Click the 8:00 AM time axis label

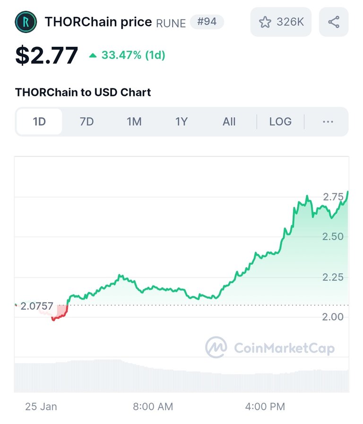pyautogui.click(x=153, y=407)
